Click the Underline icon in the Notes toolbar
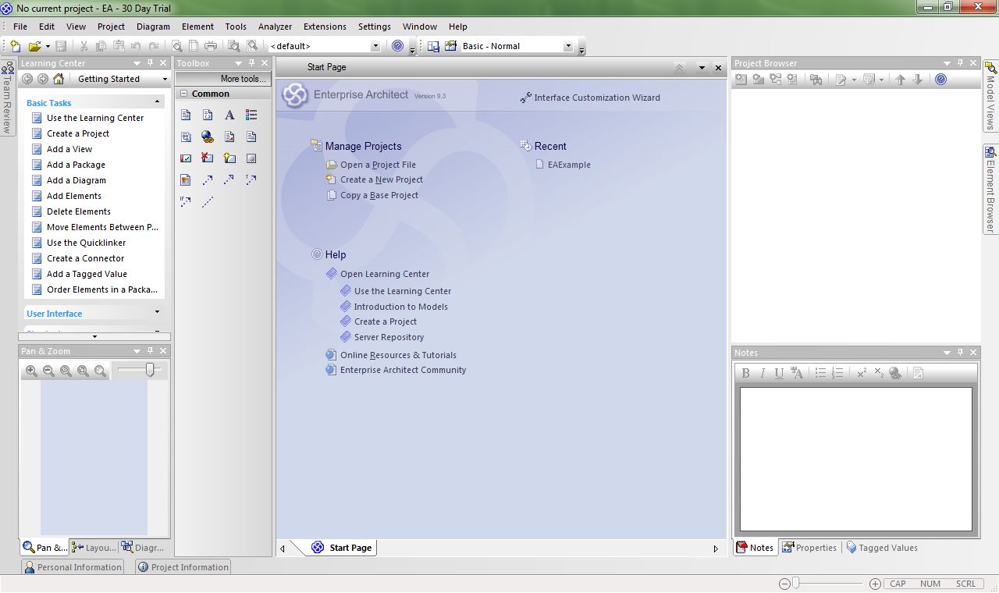The width and height of the screenshot is (999, 593). [779, 374]
